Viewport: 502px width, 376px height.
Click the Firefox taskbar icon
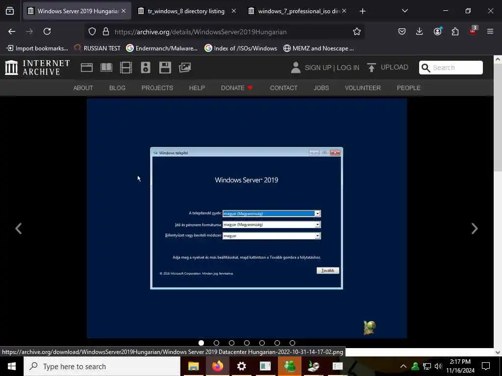217,366
